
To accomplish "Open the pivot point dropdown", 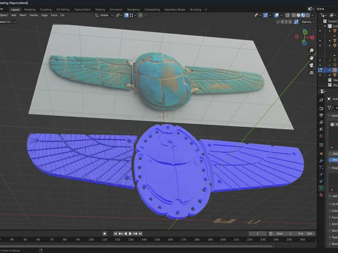I will (x=119, y=15).
